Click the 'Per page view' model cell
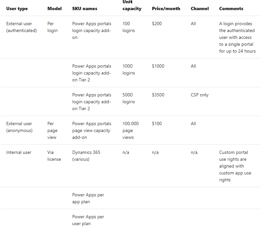 tap(52, 130)
